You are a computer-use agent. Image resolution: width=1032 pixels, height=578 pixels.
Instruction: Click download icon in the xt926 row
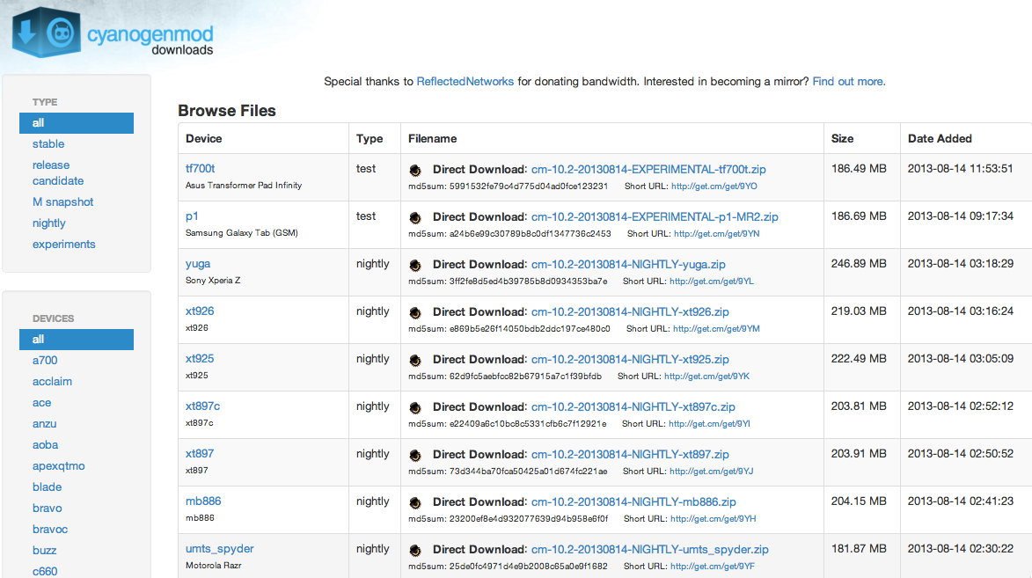point(415,311)
